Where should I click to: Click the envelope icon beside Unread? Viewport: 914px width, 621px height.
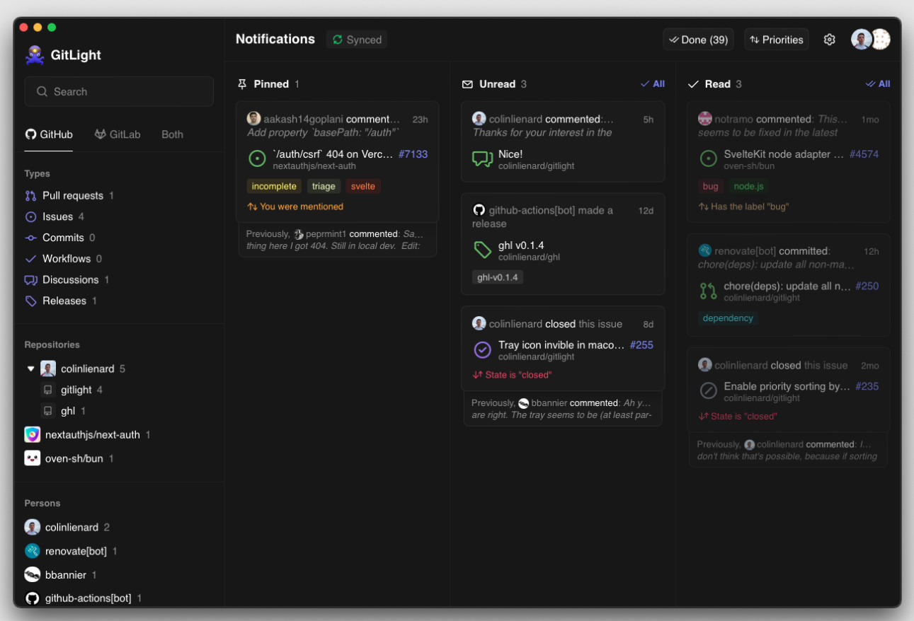point(467,84)
